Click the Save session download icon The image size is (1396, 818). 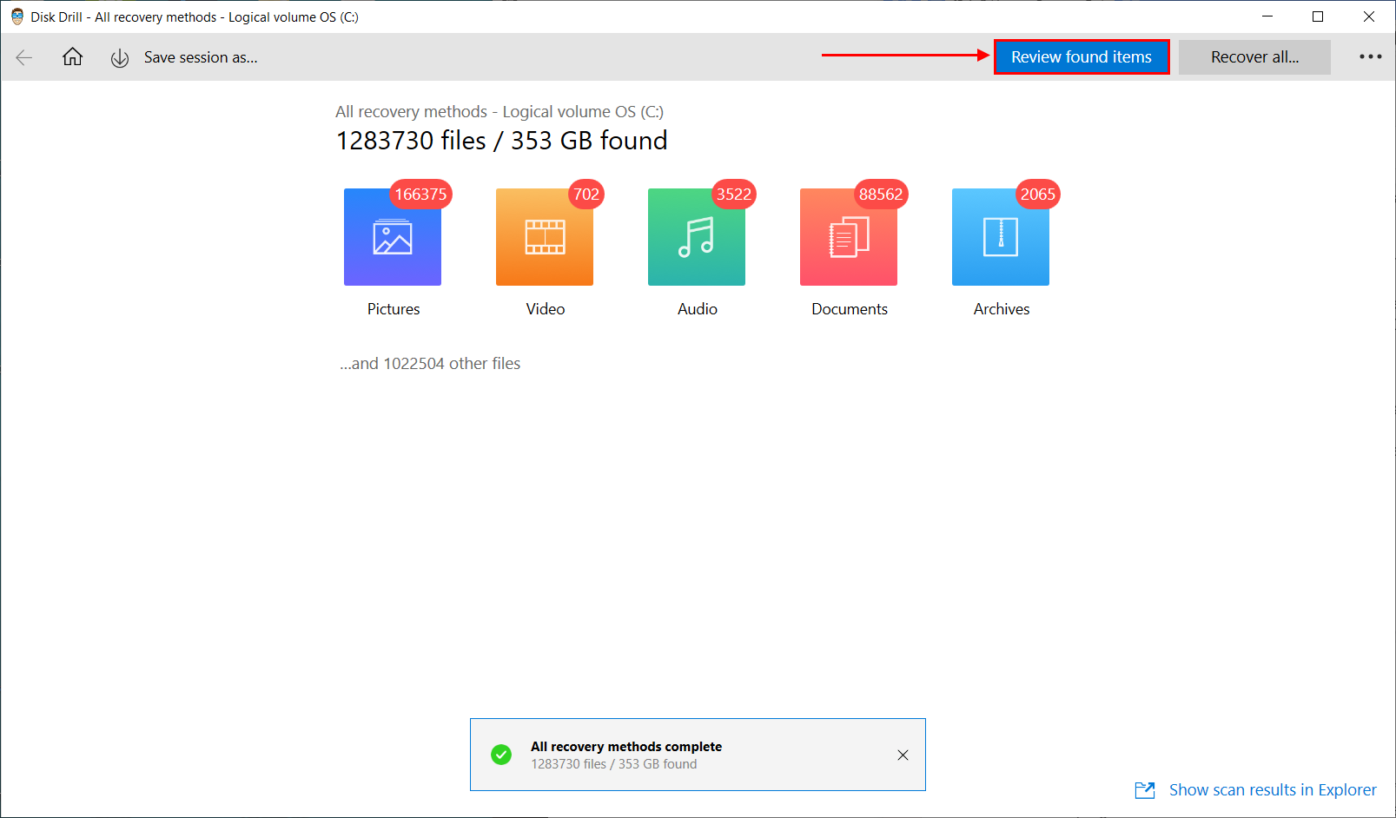tap(120, 58)
